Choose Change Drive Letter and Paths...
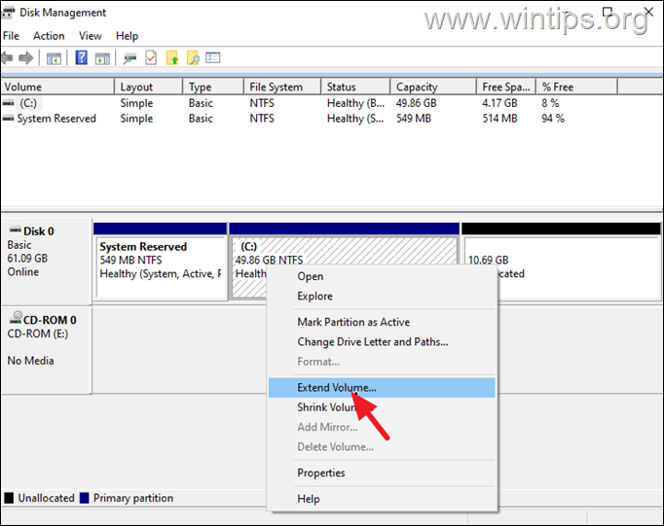Screen dimensions: 664x526 382,341
